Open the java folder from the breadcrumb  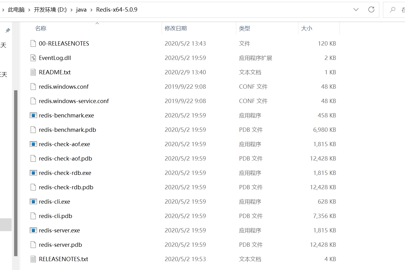tap(81, 9)
